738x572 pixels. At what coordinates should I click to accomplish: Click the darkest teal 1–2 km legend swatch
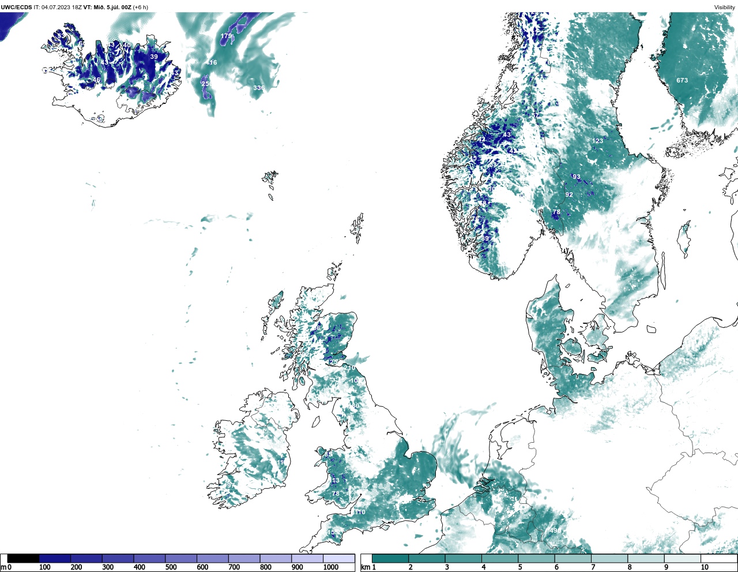pyautogui.click(x=390, y=558)
